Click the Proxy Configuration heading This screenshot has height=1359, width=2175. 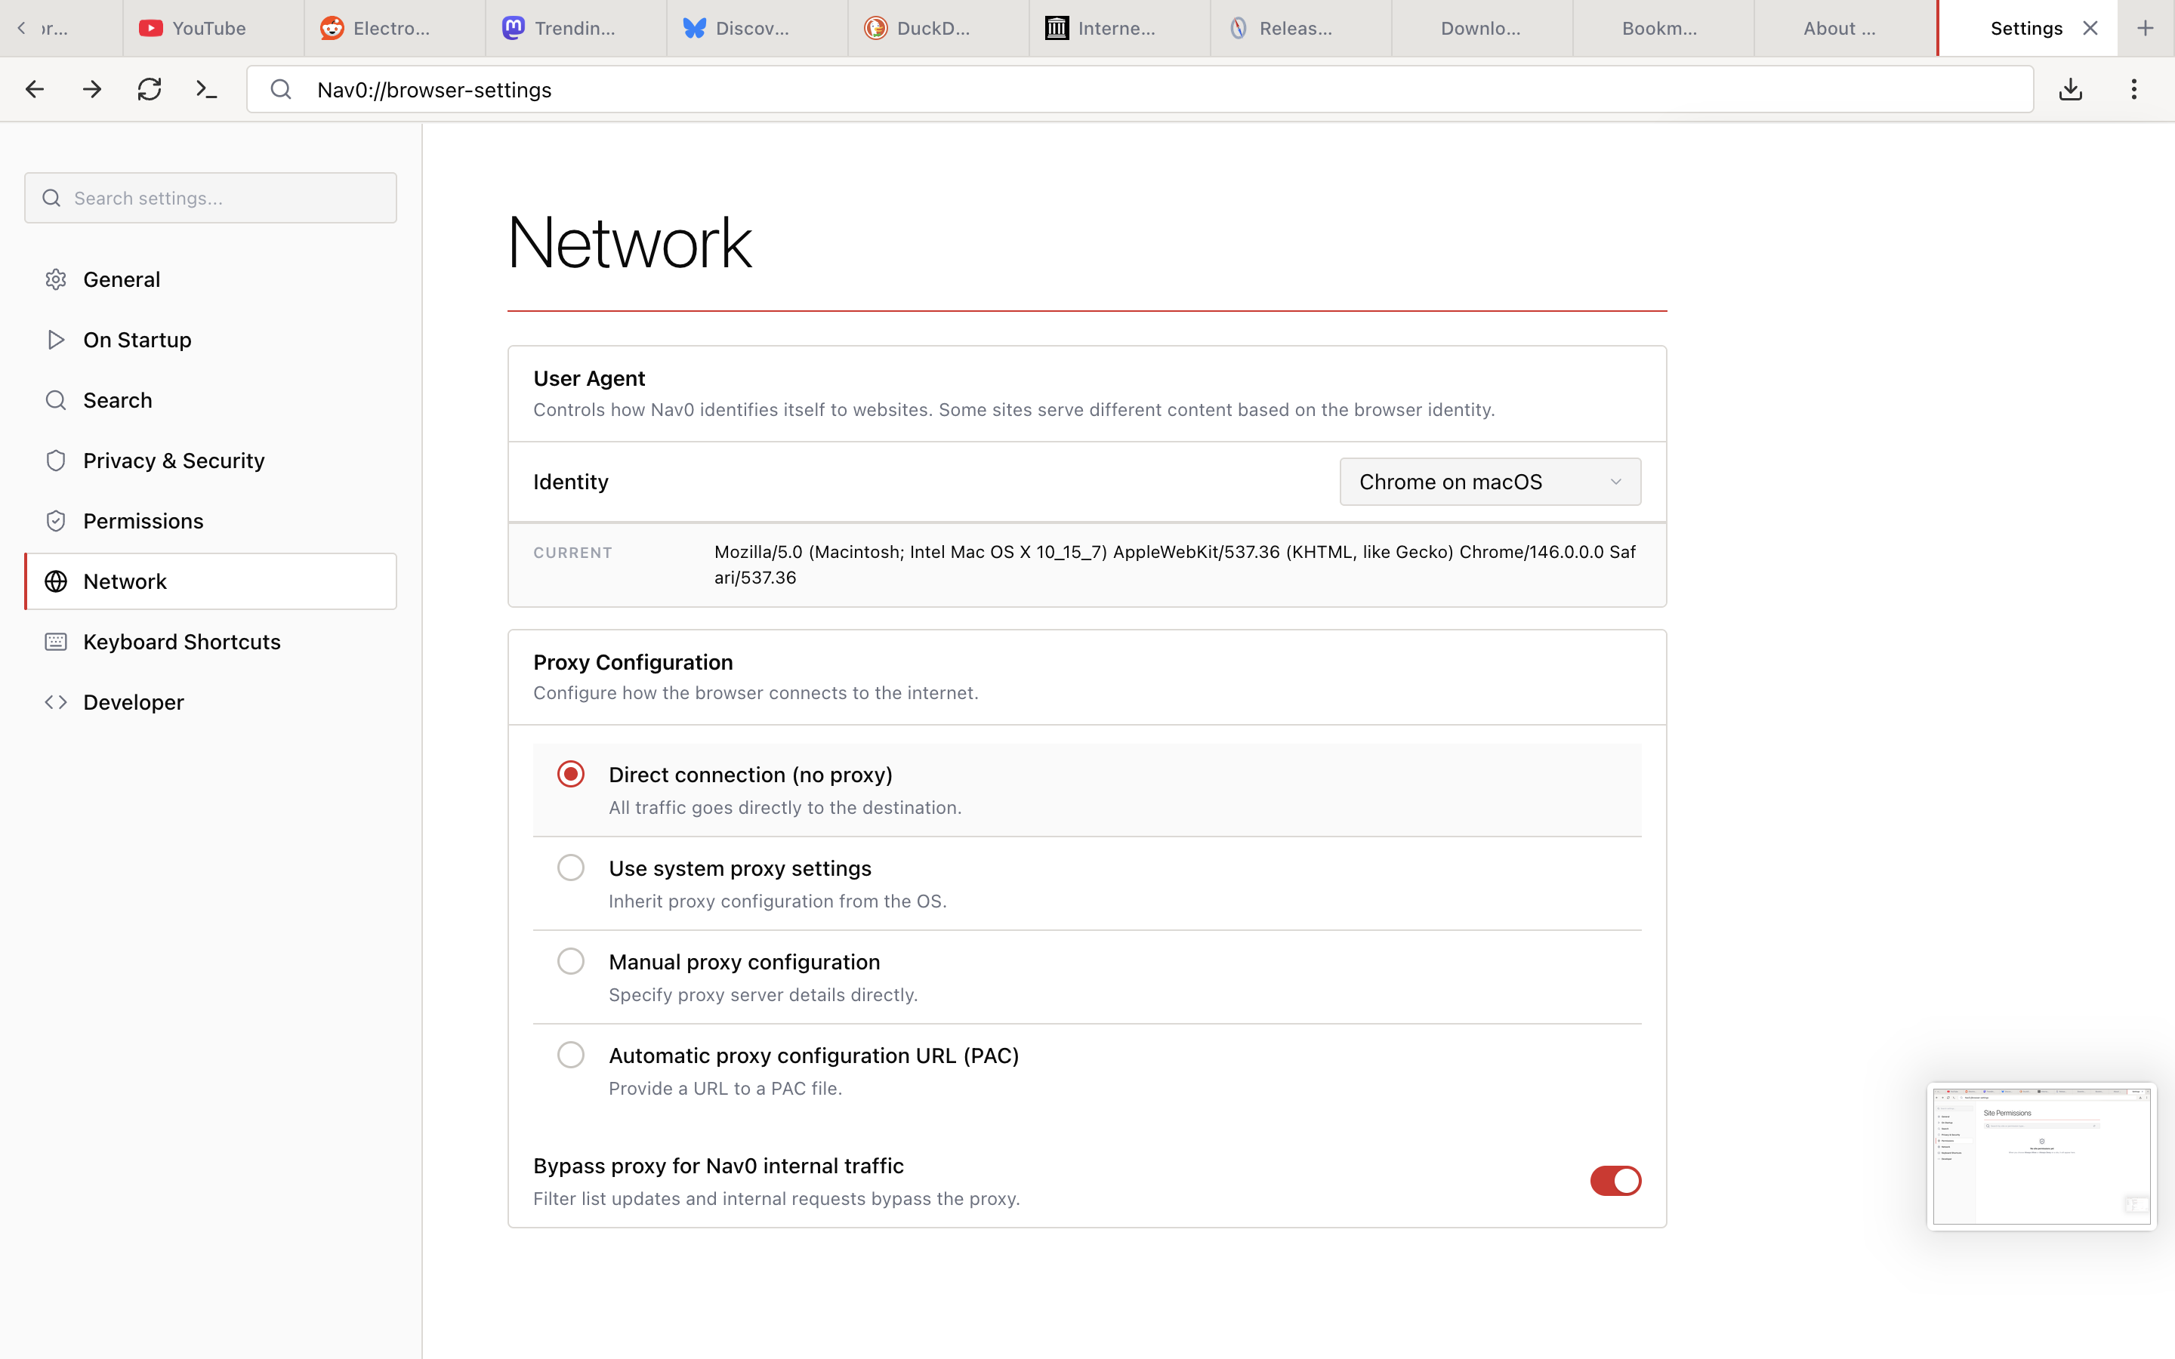point(633,662)
